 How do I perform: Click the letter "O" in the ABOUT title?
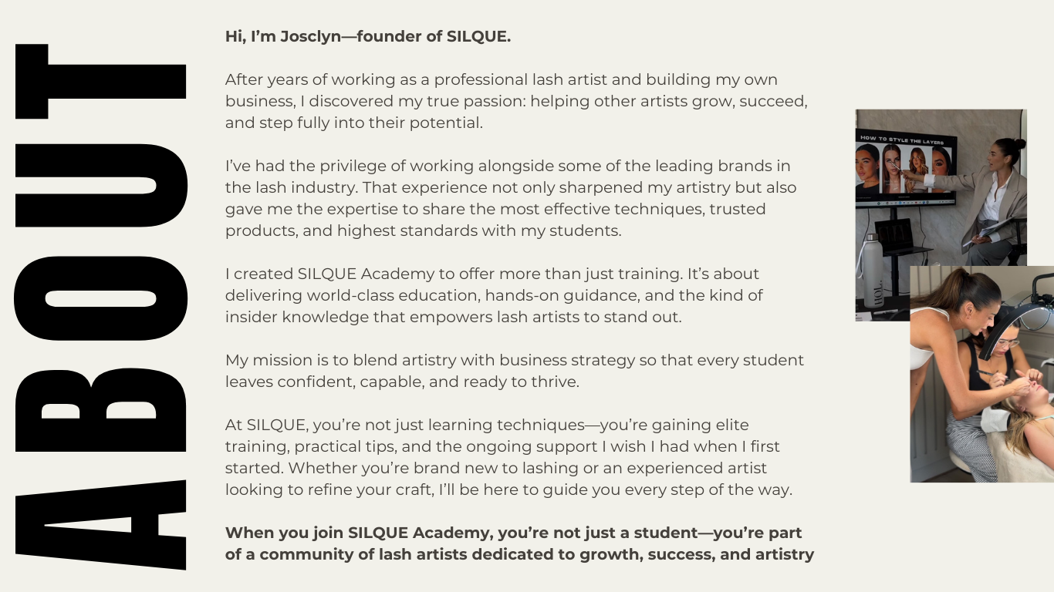pyautogui.click(x=100, y=298)
